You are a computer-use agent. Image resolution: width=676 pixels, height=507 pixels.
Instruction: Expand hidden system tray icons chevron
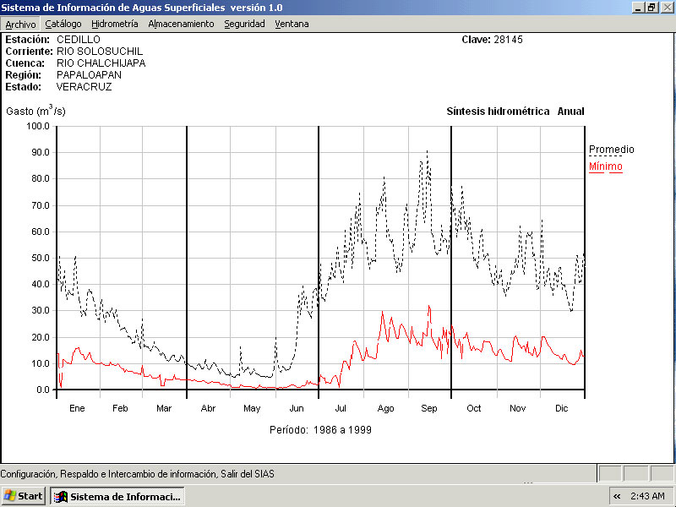617,496
